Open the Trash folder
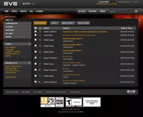The height and width of the screenshot is (117, 143). (x=17, y=37)
